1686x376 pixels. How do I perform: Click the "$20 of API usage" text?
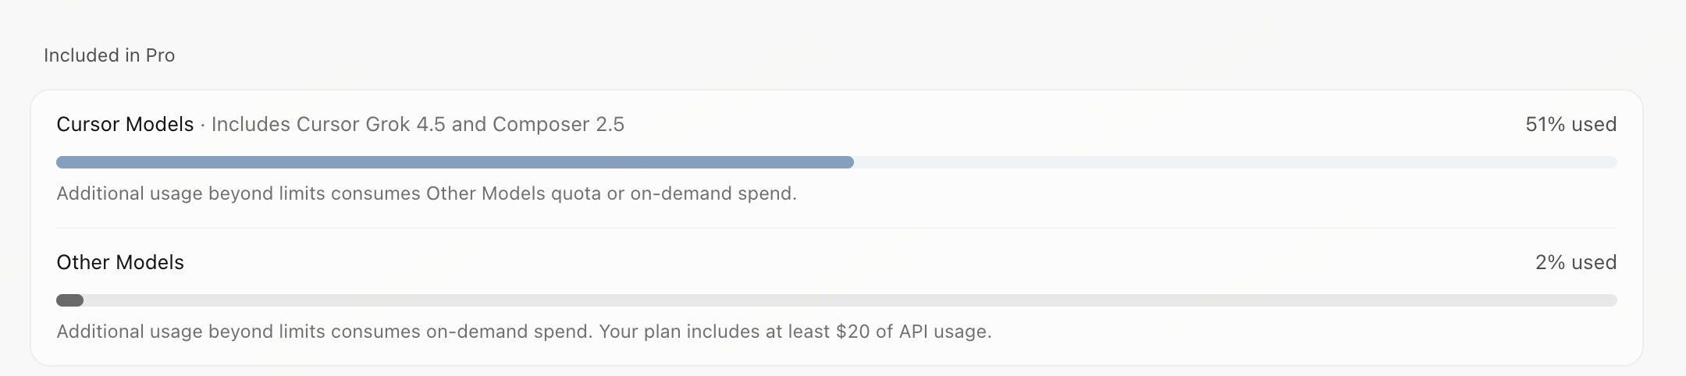pyautogui.click(x=912, y=332)
